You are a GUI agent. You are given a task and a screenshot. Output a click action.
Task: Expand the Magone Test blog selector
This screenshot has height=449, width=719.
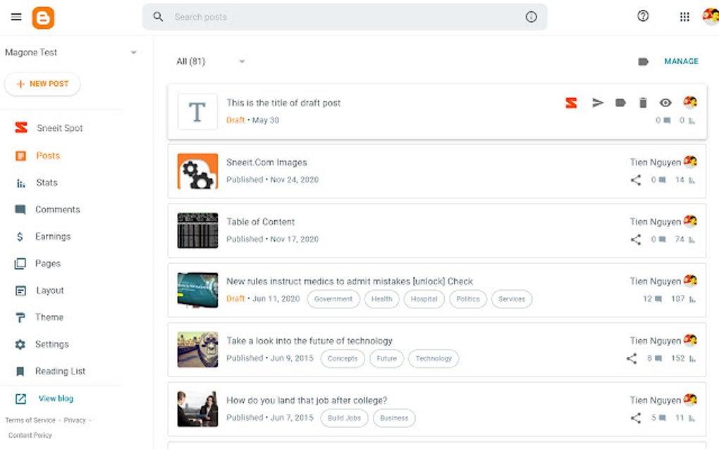(x=133, y=53)
